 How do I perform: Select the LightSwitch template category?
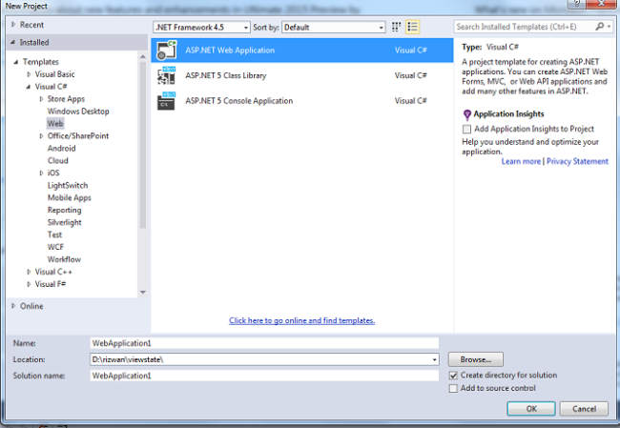68,185
